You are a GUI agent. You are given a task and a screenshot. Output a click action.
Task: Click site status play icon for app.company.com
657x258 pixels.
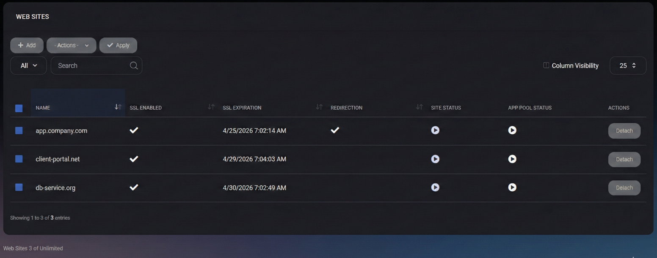[x=435, y=130]
